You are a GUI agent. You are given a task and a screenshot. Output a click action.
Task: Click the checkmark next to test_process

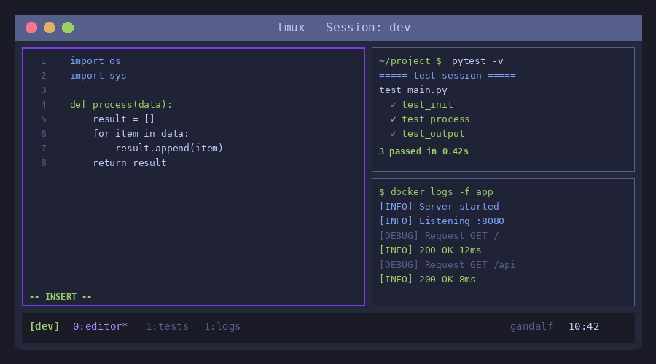tap(394, 119)
